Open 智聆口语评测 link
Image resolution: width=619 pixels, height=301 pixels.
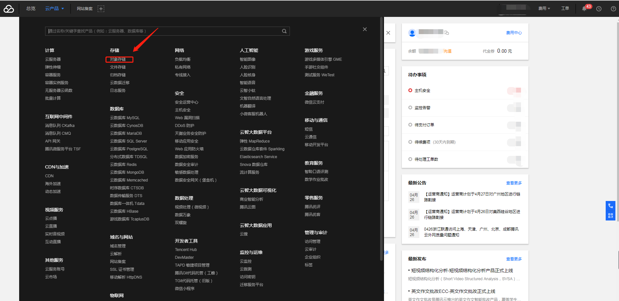316,172
